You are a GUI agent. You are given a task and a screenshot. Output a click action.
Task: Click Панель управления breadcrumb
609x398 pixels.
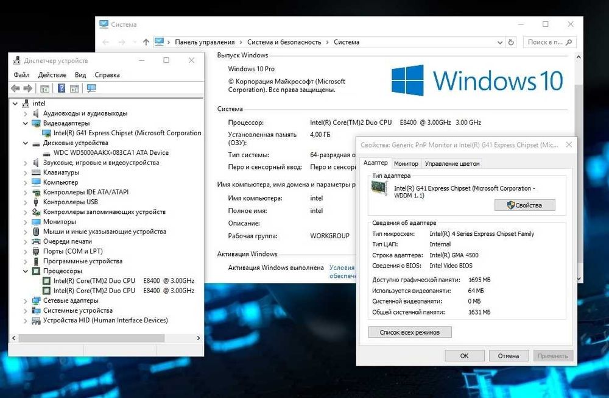point(205,42)
